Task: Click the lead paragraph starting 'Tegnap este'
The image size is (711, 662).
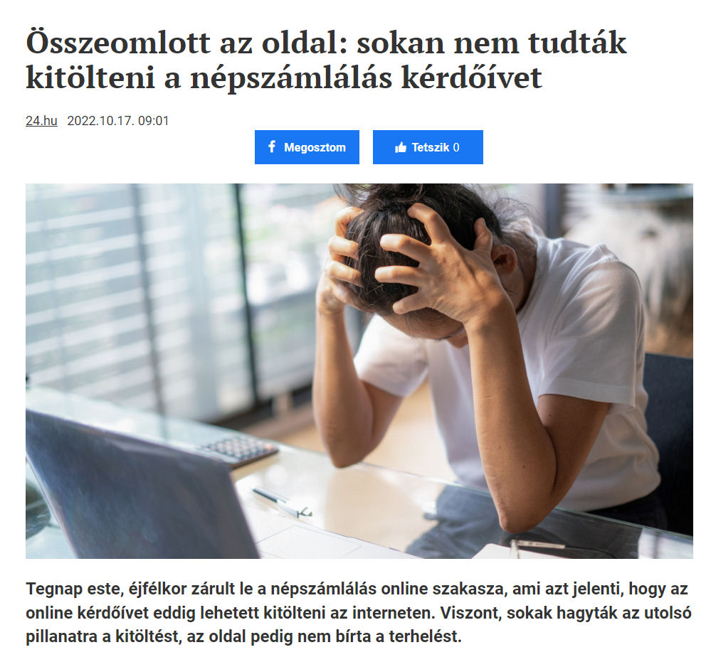Action: point(358,613)
